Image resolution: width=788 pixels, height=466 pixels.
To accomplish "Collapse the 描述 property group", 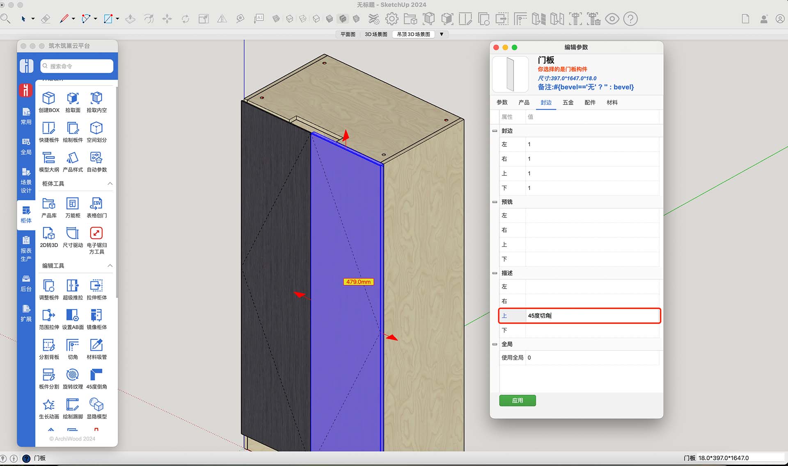I will pos(495,273).
